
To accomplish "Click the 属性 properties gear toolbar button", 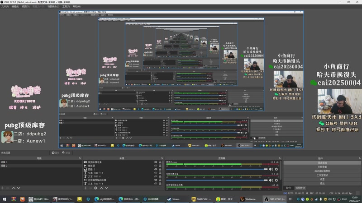I will [55, 153].
